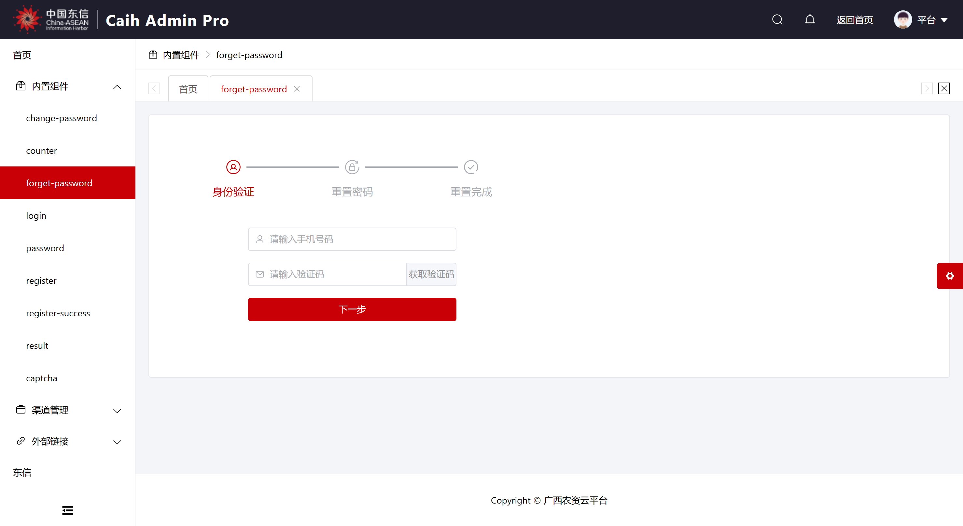The image size is (963, 526).
Task: Click 获取验证码 to request a code
Action: (x=431, y=274)
